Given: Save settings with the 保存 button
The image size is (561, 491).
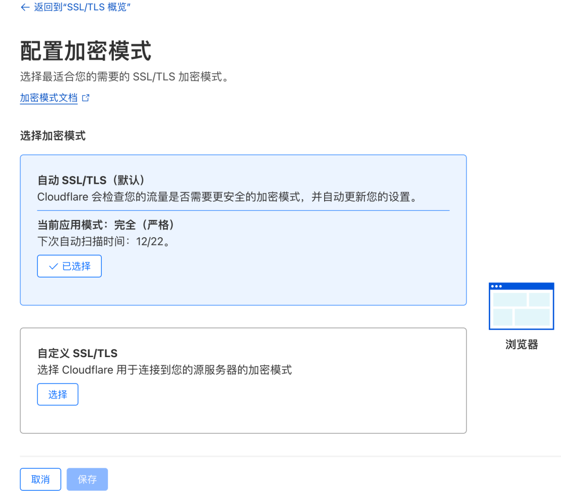Looking at the screenshot, I should coord(87,479).
